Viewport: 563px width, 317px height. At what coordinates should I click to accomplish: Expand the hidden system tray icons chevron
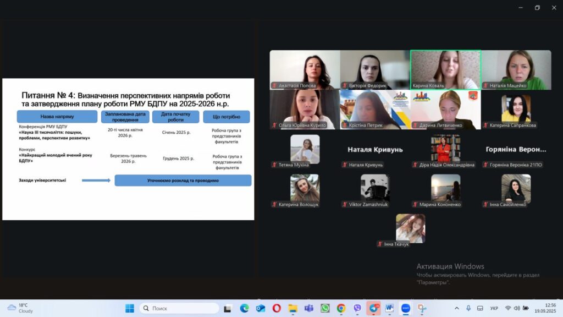[x=457, y=308]
